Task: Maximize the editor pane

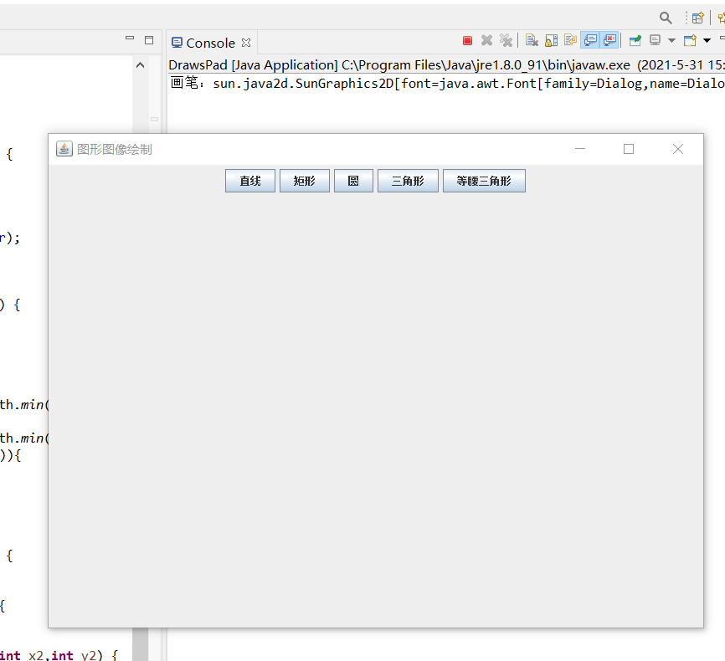Action: click(x=149, y=40)
